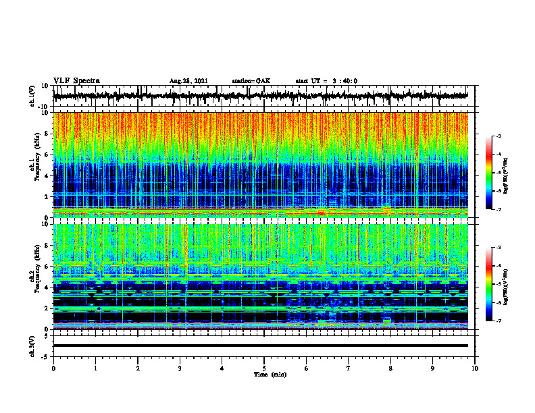The height and width of the screenshot is (413, 535).
Task: Click the ch.2 spectrogram plot area
Action: coord(261,277)
